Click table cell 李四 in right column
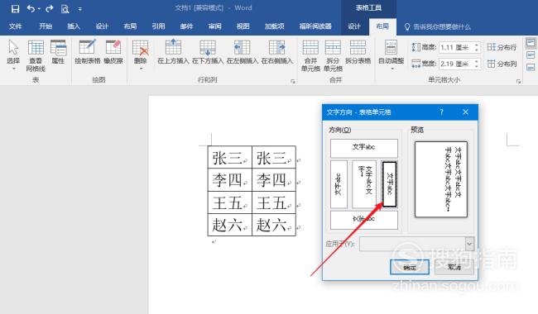538x314 pixels. point(274,180)
